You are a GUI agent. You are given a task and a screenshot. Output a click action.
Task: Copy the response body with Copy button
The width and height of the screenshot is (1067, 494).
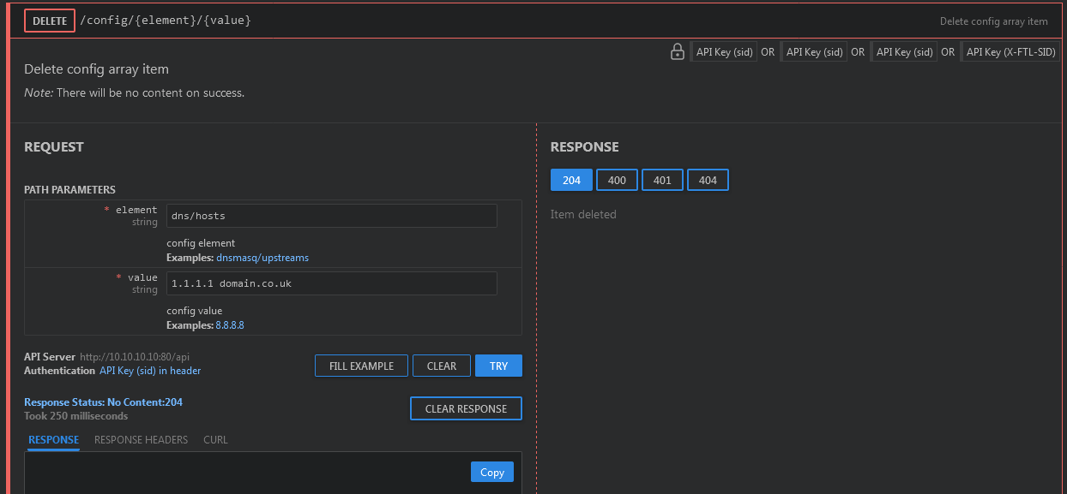click(491, 472)
